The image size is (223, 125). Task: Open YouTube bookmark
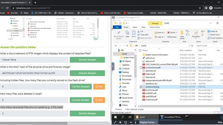tap(13, 13)
